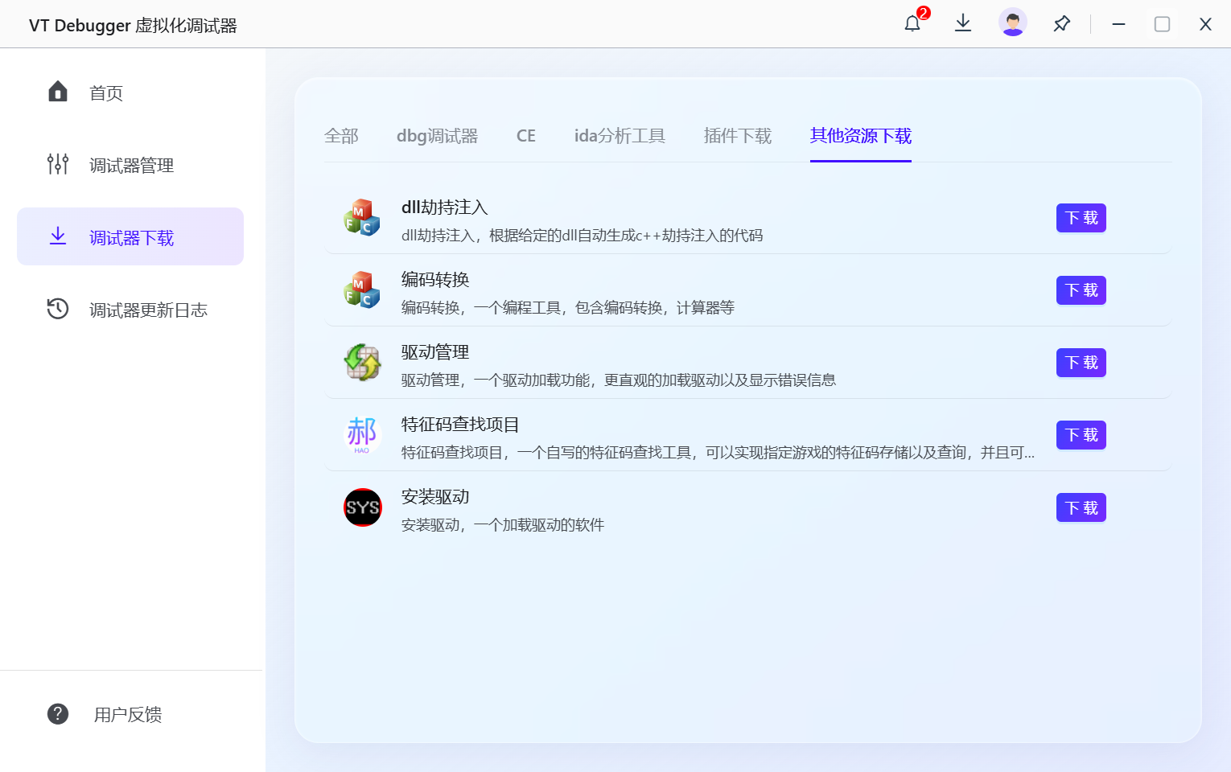Click the dll劫持注入 cube icon
Screen dimensions: 1231x772
click(362, 217)
